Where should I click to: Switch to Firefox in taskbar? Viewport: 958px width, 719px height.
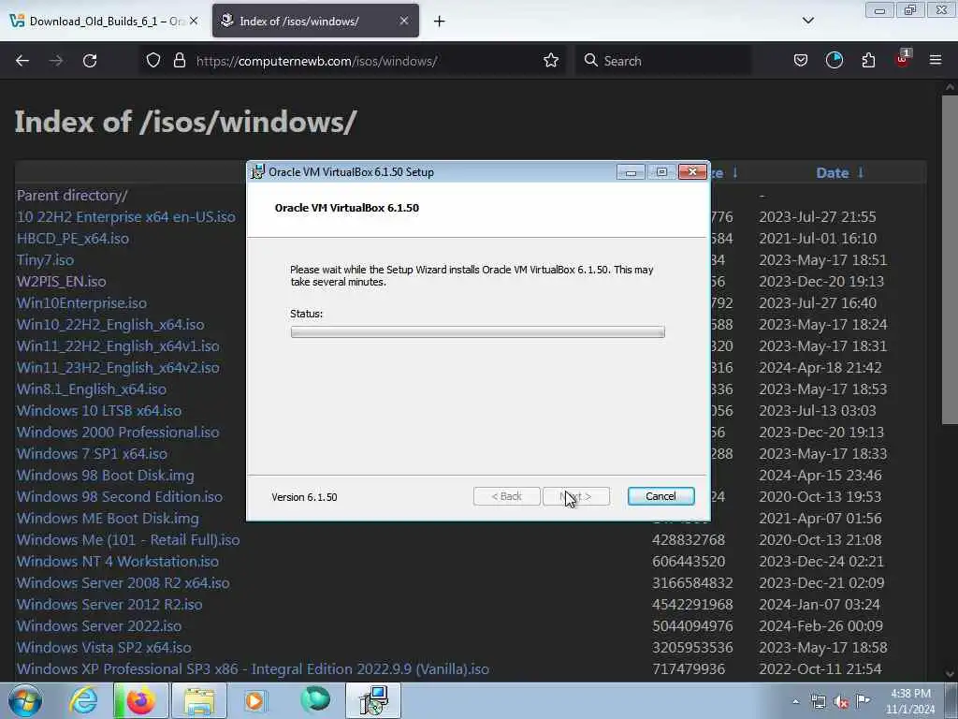point(140,700)
